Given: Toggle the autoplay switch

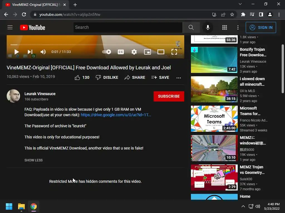Looking at the screenshot, I should point(107,52).
